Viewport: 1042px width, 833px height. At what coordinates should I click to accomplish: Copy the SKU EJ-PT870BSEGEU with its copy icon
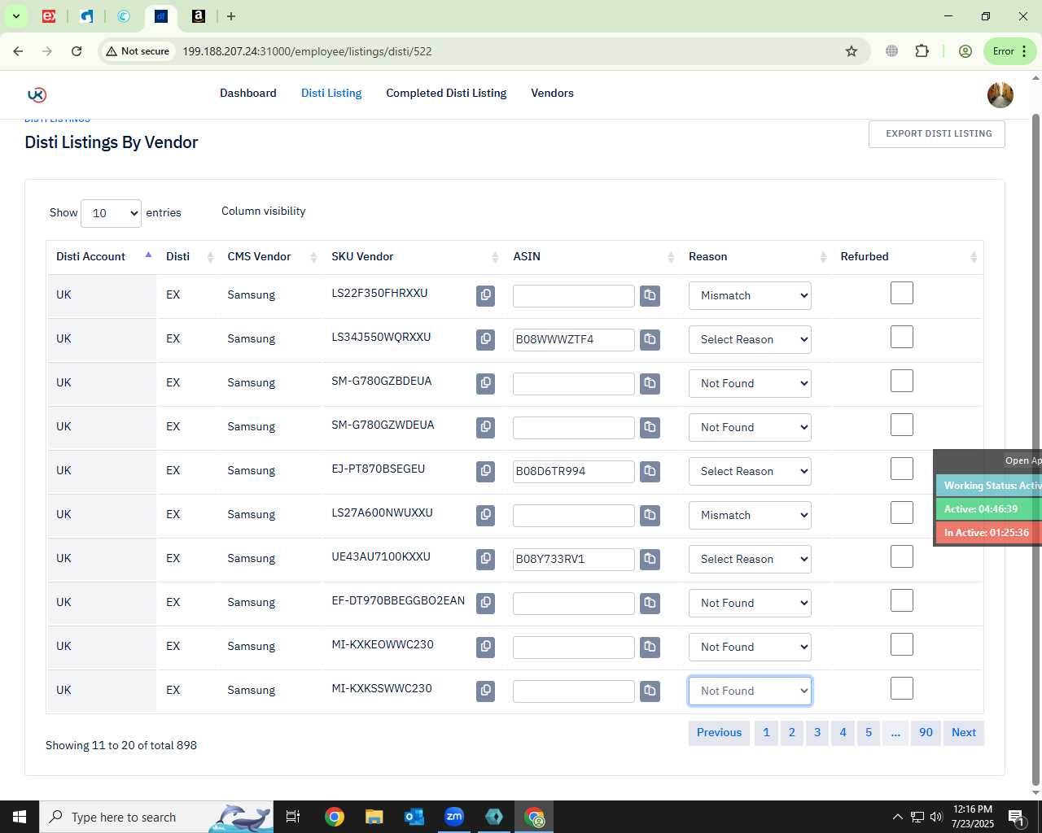485,471
